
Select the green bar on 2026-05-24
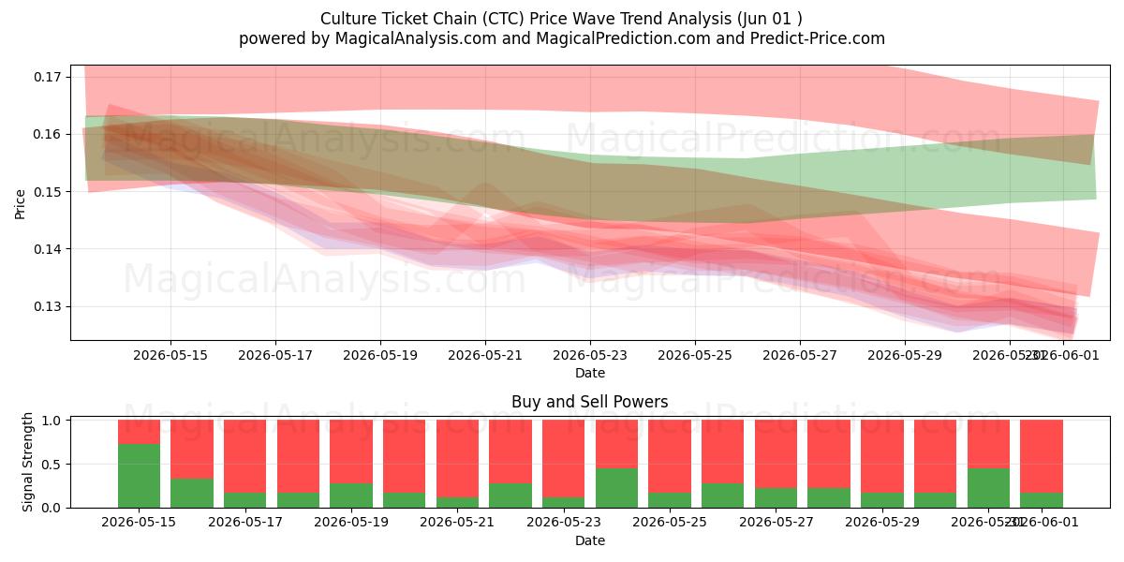pos(616,488)
